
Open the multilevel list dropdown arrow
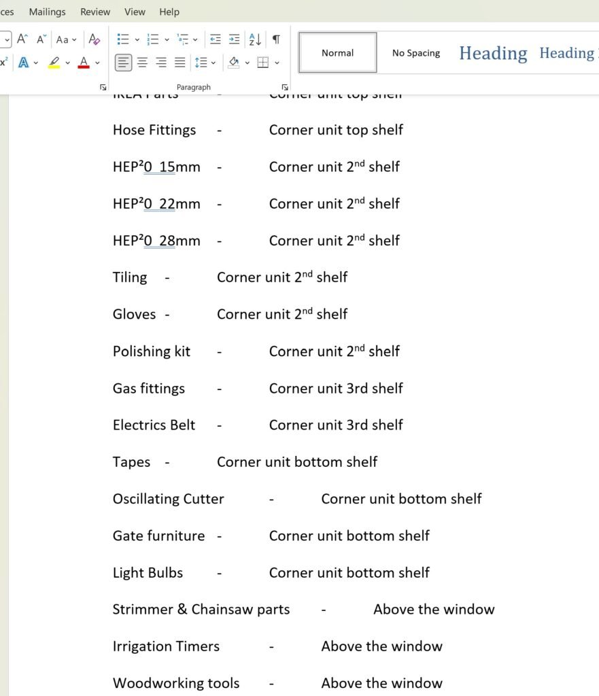195,39
